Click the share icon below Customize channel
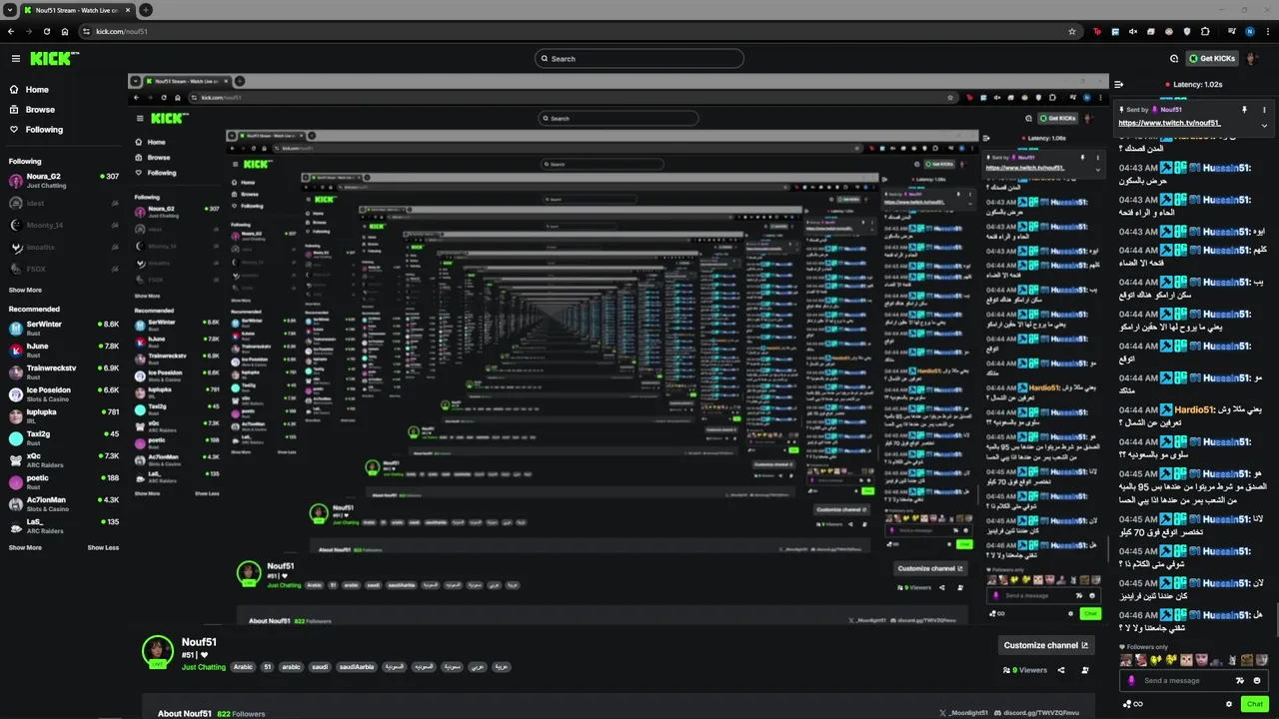 coord(1061,670)
